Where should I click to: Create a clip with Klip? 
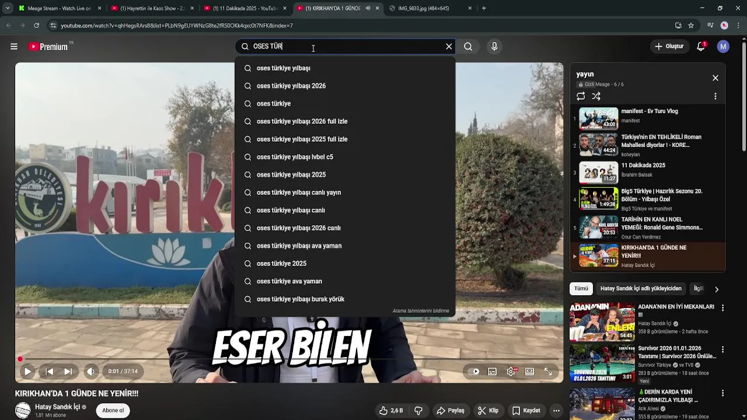(x=488, y=411)
